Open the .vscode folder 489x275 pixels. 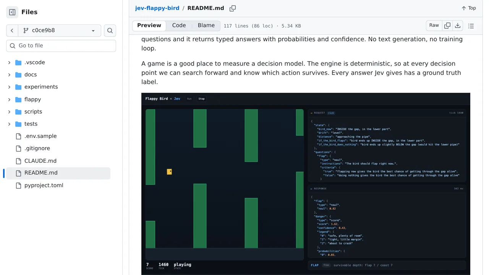click(34, 62)
